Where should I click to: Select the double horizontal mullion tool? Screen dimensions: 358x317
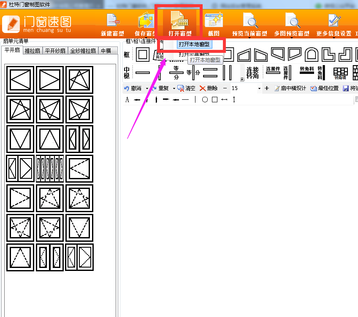pyautogui.click(x=210, y=73)
